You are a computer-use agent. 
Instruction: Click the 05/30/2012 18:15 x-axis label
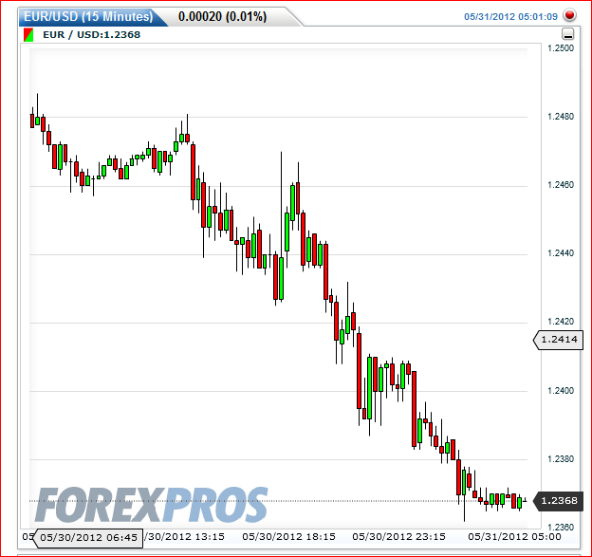(288, 537)
